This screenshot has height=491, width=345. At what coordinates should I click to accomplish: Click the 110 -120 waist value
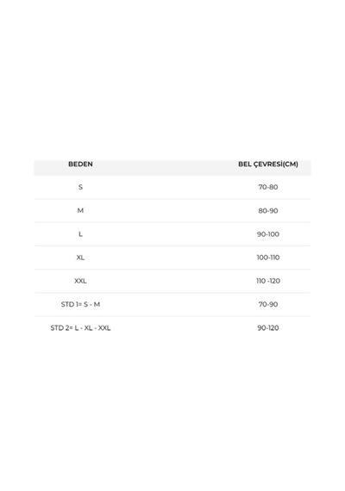coord(268,281)
